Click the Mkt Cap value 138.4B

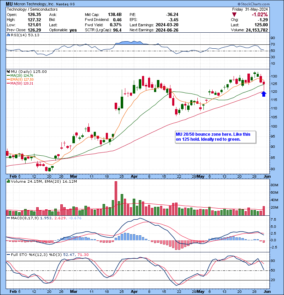point(115,15)
